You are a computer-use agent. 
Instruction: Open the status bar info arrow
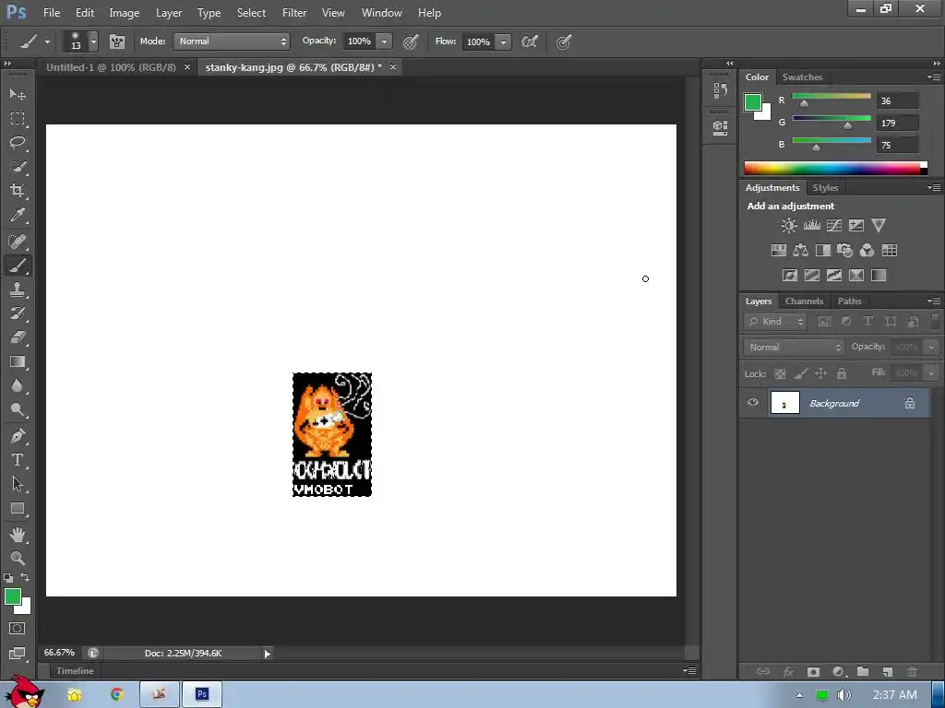[x=267, y=654]
